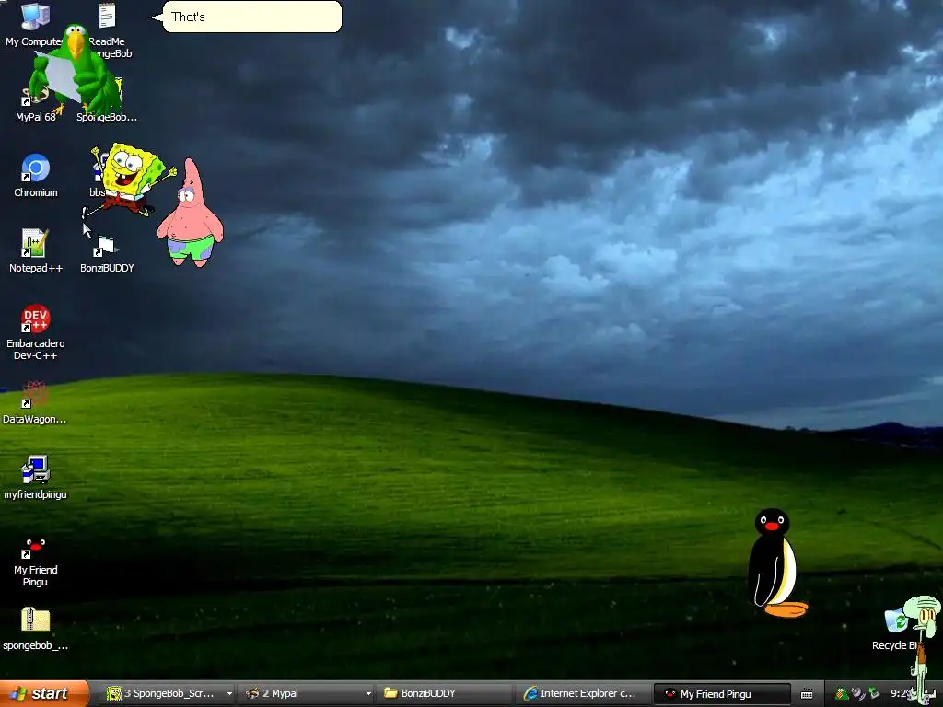Click the keyboard language bar icon
943x707 pixels.
[807, 694]
